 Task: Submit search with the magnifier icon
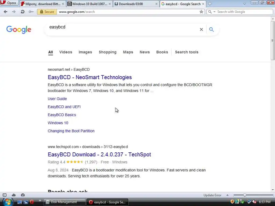pyautogui.click(x=211, y=30)
